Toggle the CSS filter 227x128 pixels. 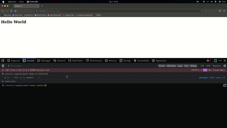click(202, 66)
